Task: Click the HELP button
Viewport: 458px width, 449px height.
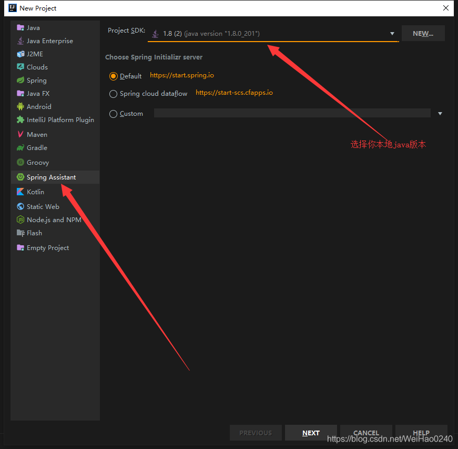Action: coord(421,433)
